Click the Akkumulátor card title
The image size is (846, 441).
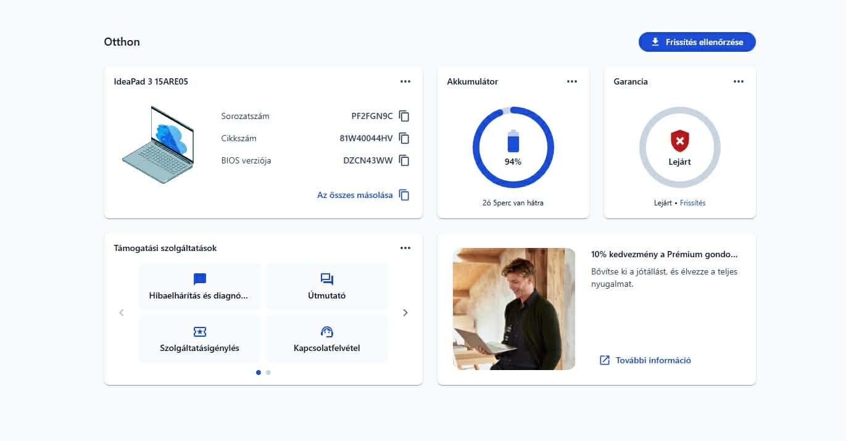[473, 81]
